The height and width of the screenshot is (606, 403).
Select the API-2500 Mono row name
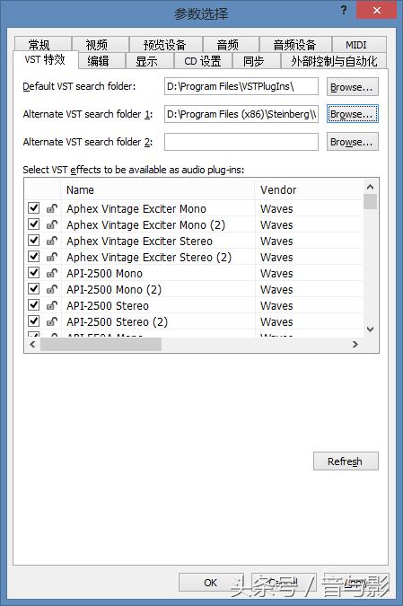pos(104,273)
